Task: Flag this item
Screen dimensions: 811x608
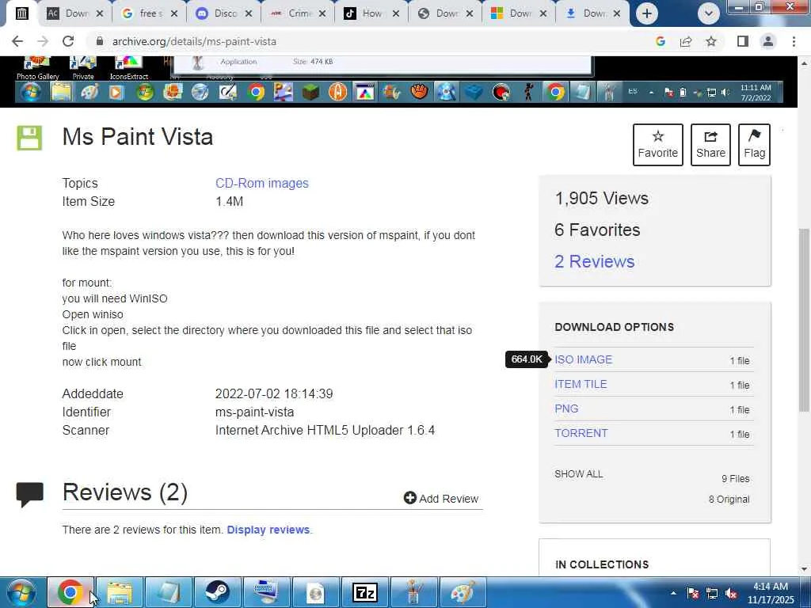Action: tap(754, 145)
